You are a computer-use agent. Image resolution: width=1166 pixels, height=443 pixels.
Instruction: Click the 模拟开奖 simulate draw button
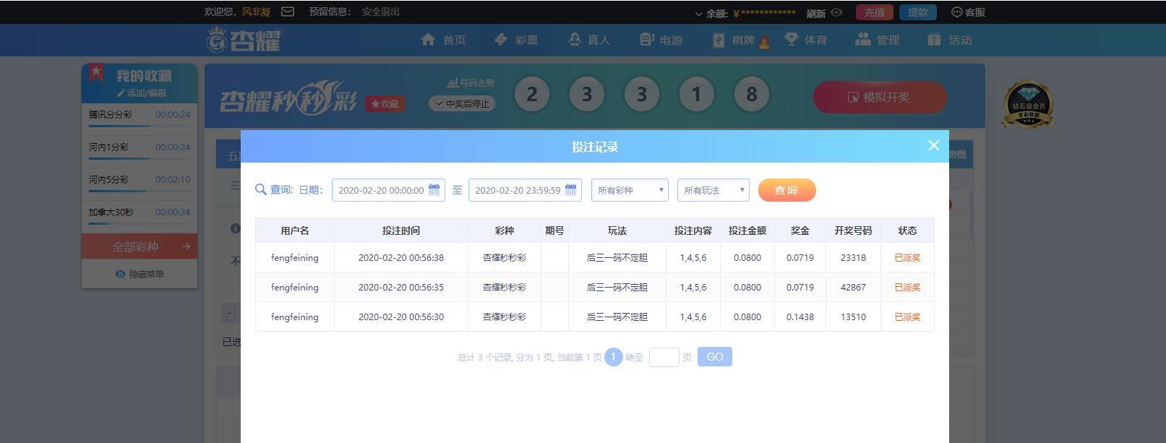point(880,97)
